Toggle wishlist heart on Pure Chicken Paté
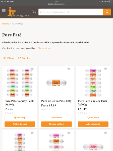 69,69
